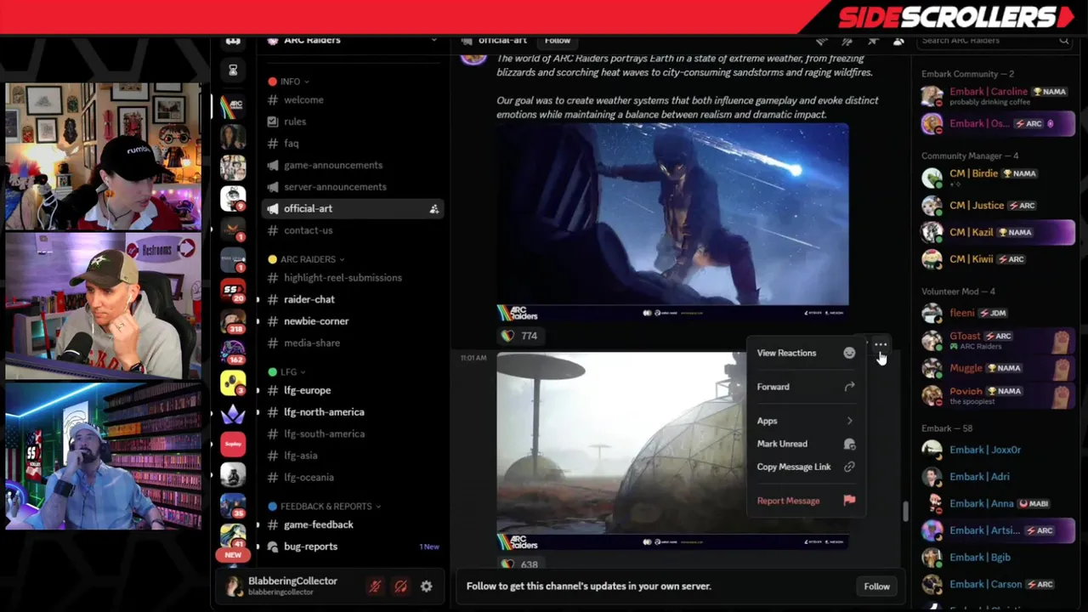1088x612 pixels.
Task: Click the heart reaction with 774
Action: click(518, 336)
